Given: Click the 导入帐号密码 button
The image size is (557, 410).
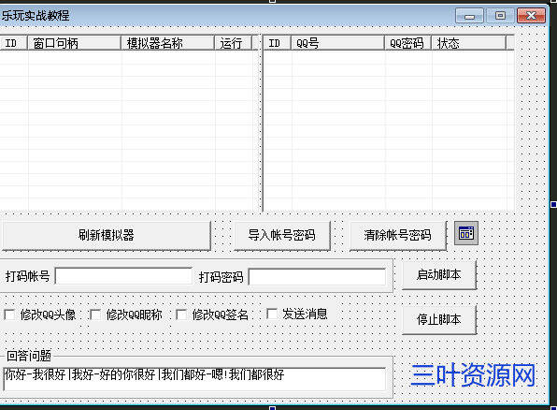Looking at the screenshot, I should pyautogui.click(x=282, y=235).
